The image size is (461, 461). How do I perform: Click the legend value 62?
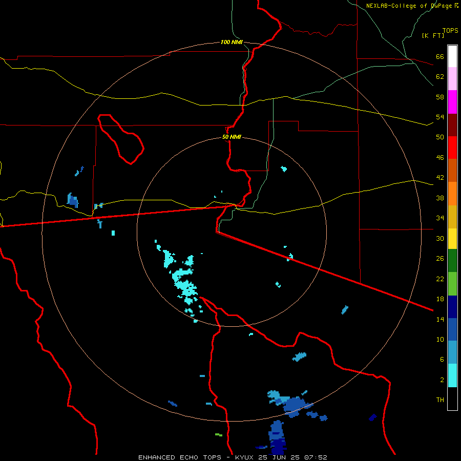tap(440, 77)
